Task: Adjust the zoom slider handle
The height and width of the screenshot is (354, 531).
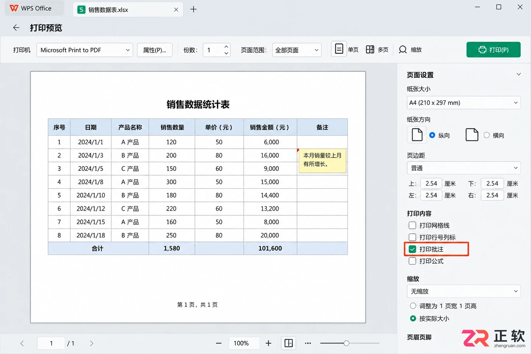Action: [x=346, y=343]
